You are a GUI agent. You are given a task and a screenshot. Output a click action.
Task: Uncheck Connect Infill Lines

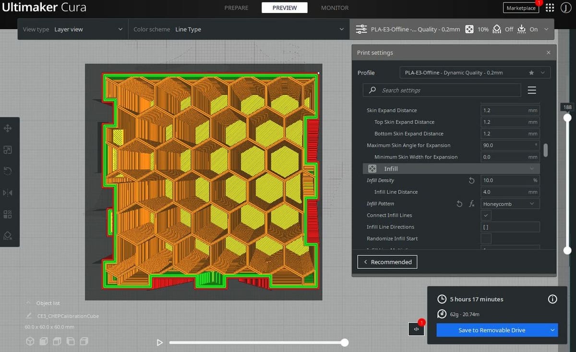point(486,216)
